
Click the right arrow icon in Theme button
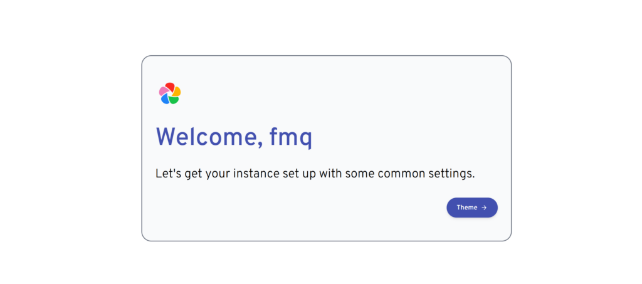[484, 208]
